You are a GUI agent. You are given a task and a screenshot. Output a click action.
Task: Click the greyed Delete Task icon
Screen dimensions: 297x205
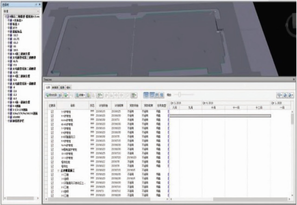point(71,95)
